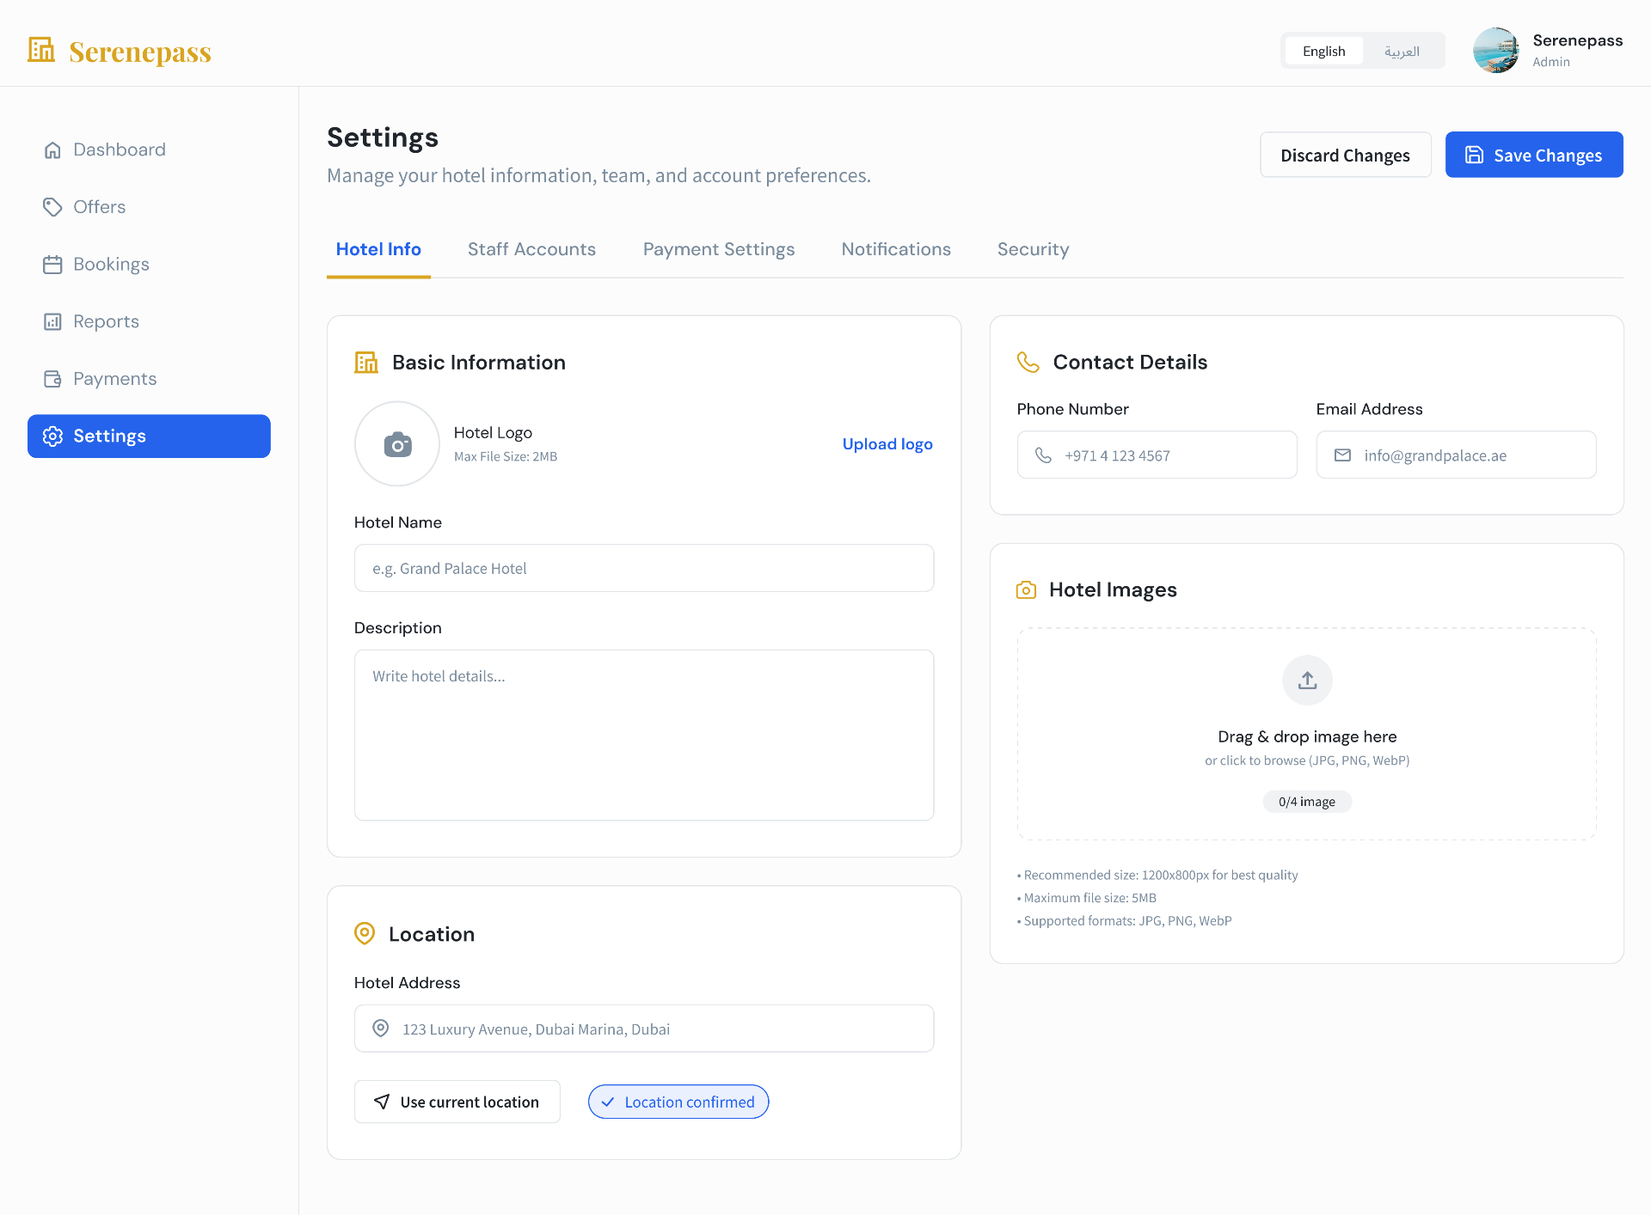This screenshot has width=1651, height=1215.
Task: Click the Settings page heading
Action: coord(383,137)
